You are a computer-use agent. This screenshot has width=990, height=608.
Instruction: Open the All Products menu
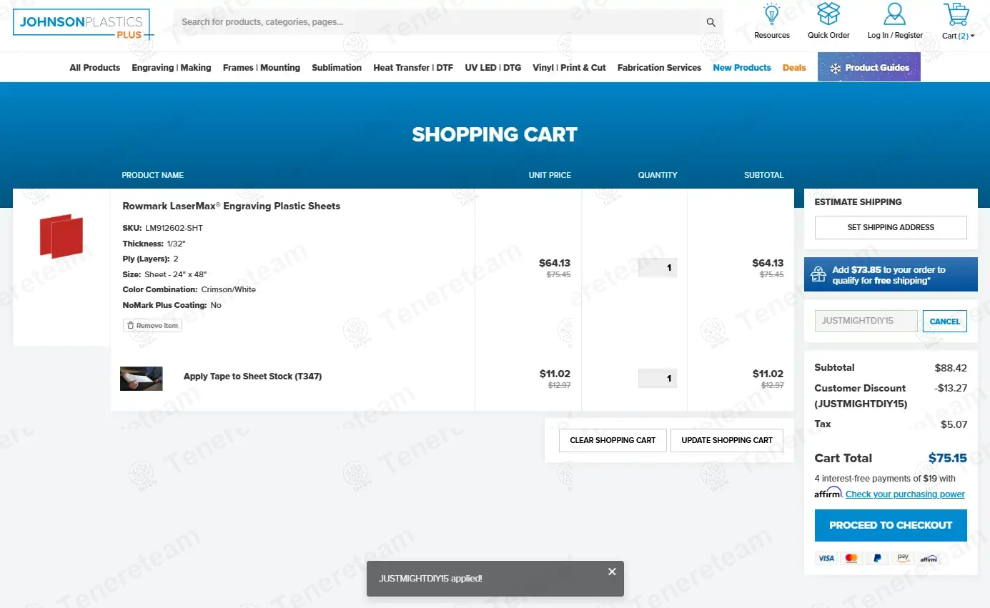tap(94, 68)
